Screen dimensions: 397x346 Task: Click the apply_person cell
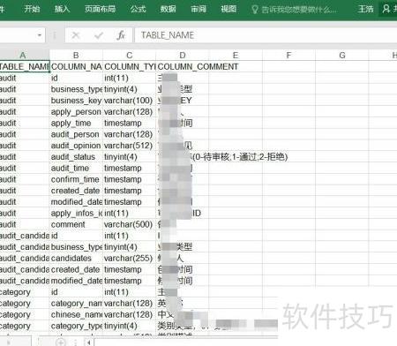pyautogui.click(x=77, y=112)
